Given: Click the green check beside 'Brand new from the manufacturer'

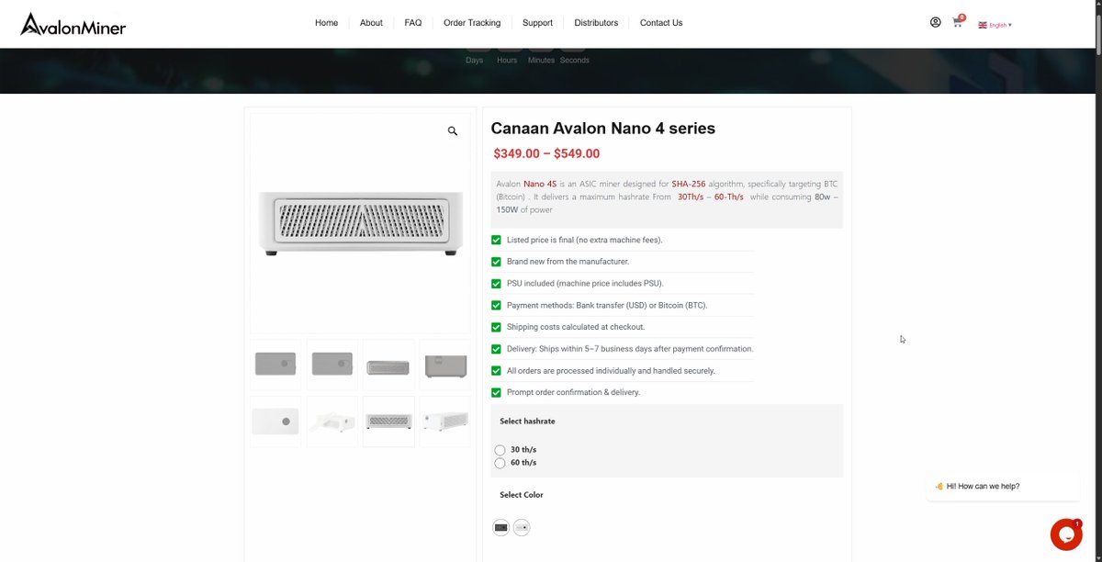Looking at the screenshot, I should (497, 262).
